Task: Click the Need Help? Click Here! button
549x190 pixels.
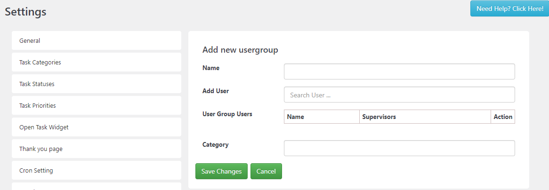Action: [x=510, y=8]
